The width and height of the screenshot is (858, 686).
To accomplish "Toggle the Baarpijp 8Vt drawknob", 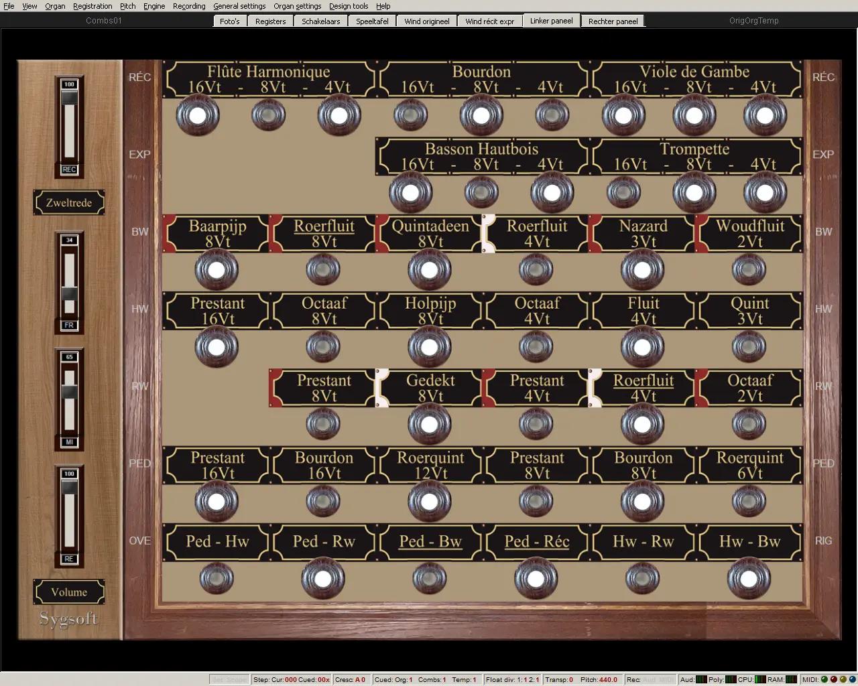I will pyautogui.click(x=217, y=270).
